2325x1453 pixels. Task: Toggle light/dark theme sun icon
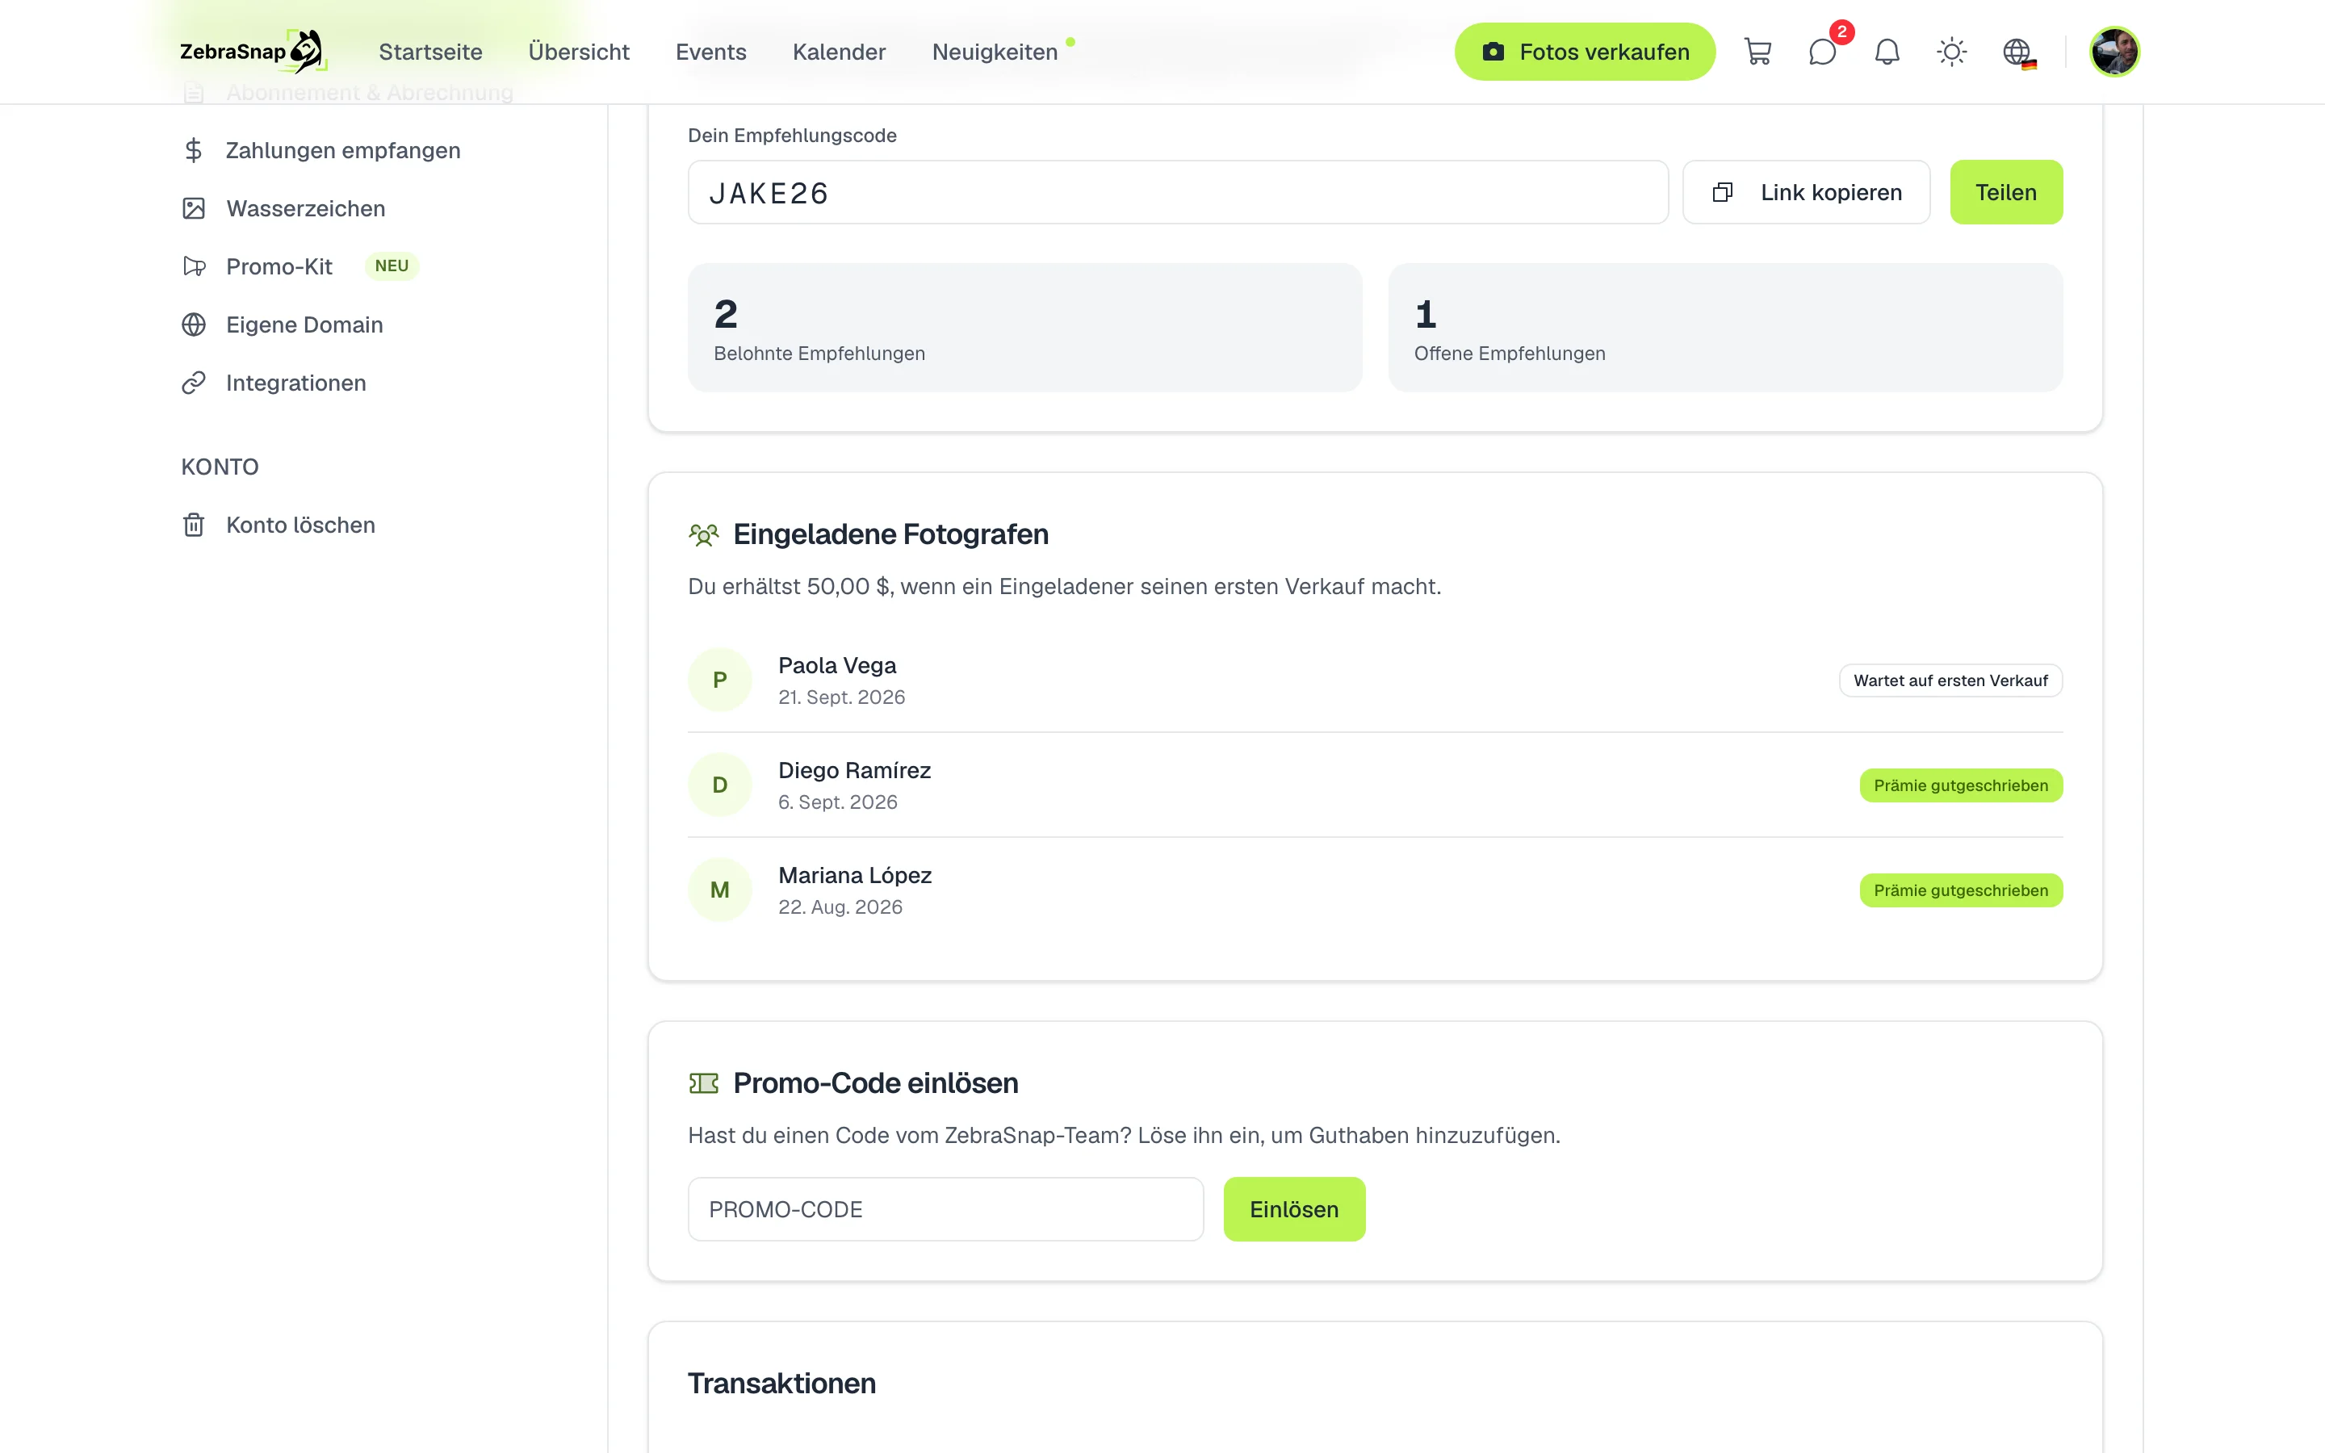[x=1951, y=52]
